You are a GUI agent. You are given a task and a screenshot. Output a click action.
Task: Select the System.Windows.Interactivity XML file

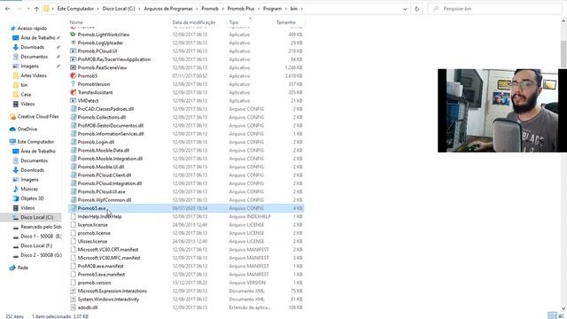pyautogui.click(x=186, y=300)
